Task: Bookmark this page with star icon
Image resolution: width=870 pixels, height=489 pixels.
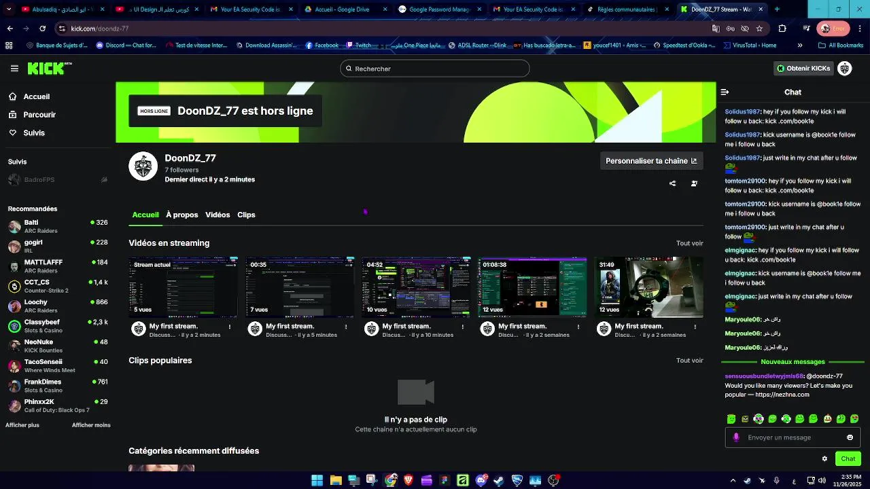Action: coord(759,29)
